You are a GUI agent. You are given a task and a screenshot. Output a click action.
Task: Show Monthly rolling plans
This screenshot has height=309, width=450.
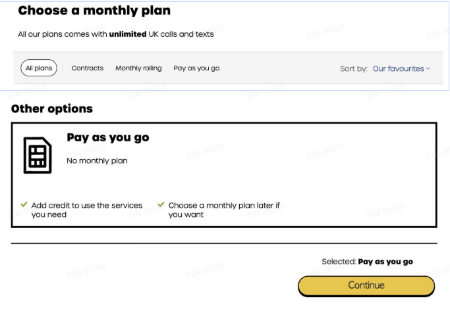click(x=138, y=68)
